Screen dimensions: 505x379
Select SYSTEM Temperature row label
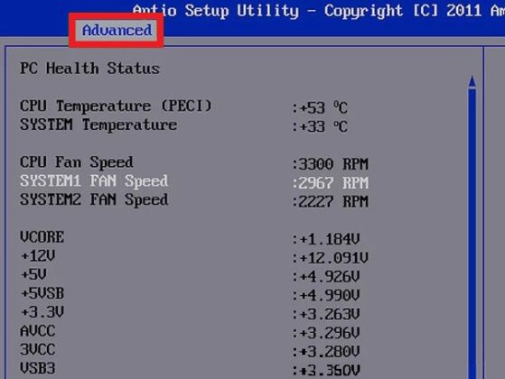click(98, 125)
